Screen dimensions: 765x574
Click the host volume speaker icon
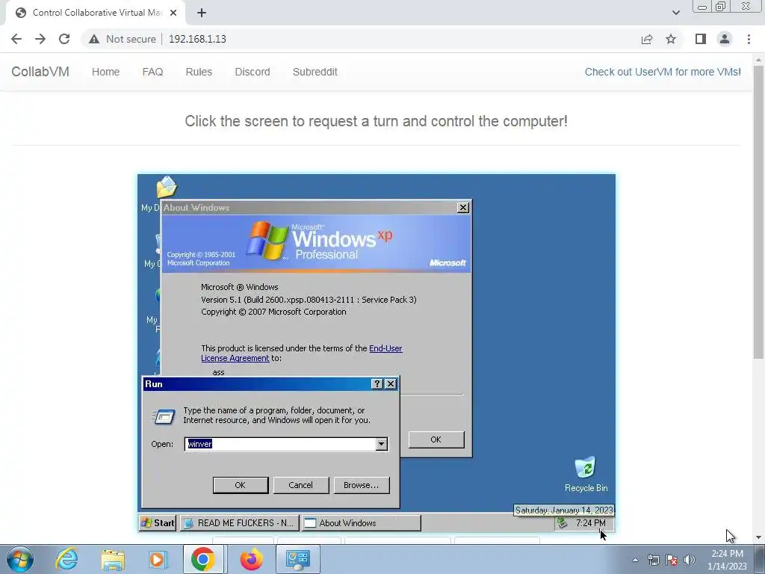tap(690, 560)
